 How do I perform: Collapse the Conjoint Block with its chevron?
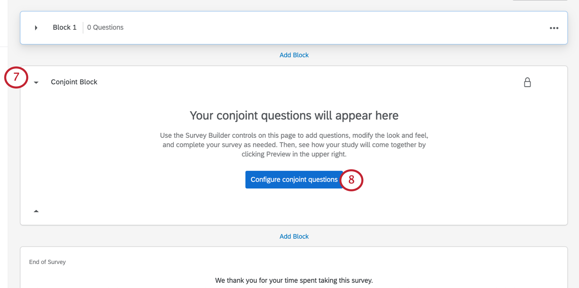click(x=36, y=82)
